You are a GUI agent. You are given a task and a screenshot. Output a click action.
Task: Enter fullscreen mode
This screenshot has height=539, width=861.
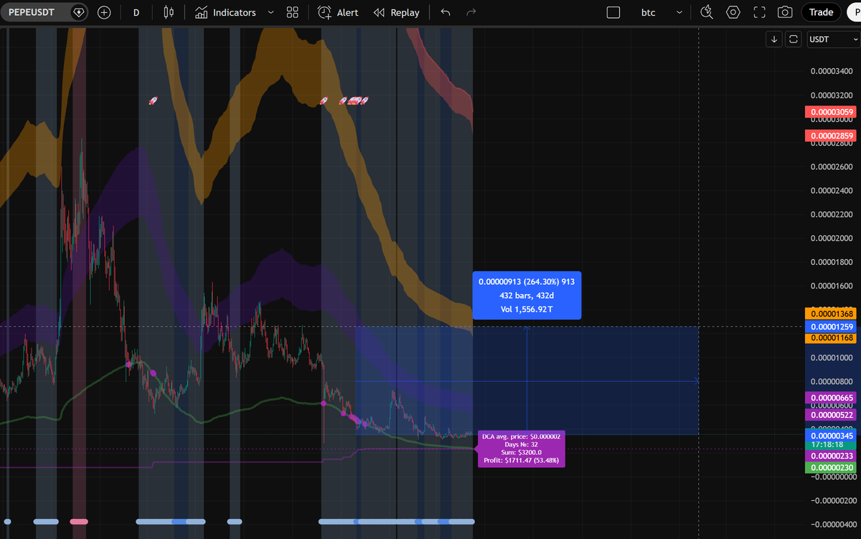click(759, 12)
